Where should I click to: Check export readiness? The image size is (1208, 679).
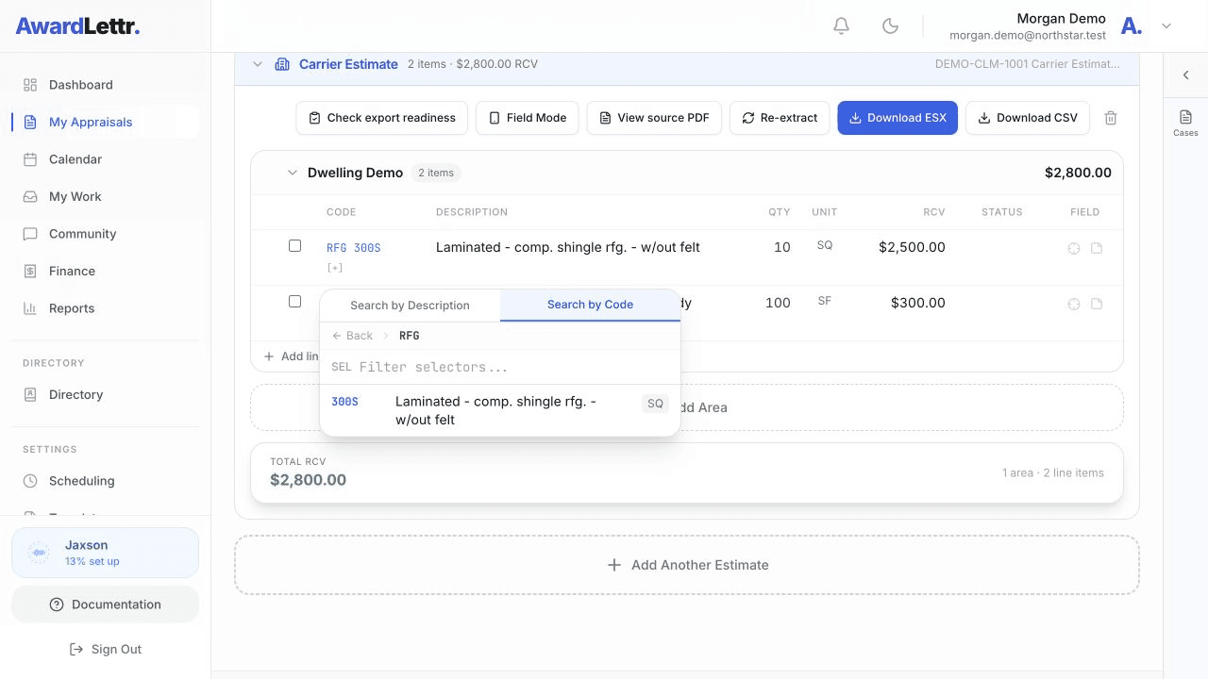click(x=382, y=118)
